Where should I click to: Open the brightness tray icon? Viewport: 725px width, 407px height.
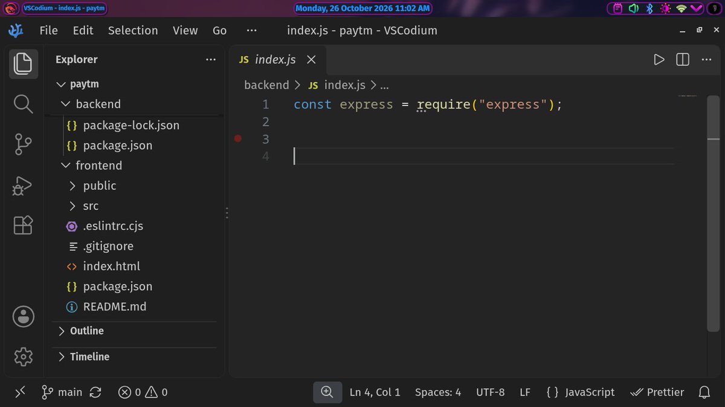[x=665, y=8]
